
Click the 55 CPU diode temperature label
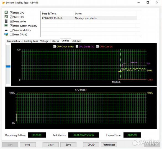[148, 63]
